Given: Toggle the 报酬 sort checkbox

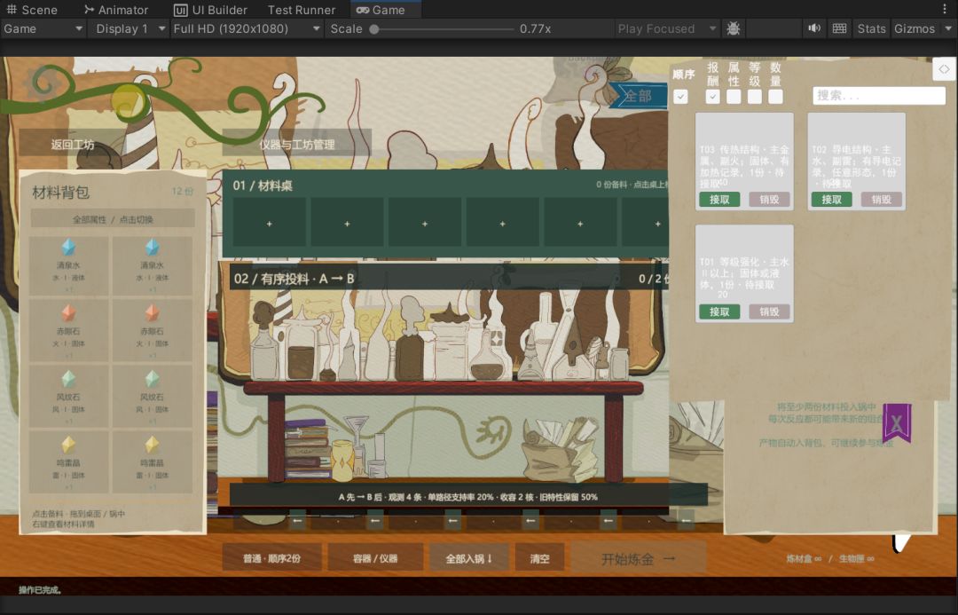Looking at the screenshot, I should coord(712,97).
